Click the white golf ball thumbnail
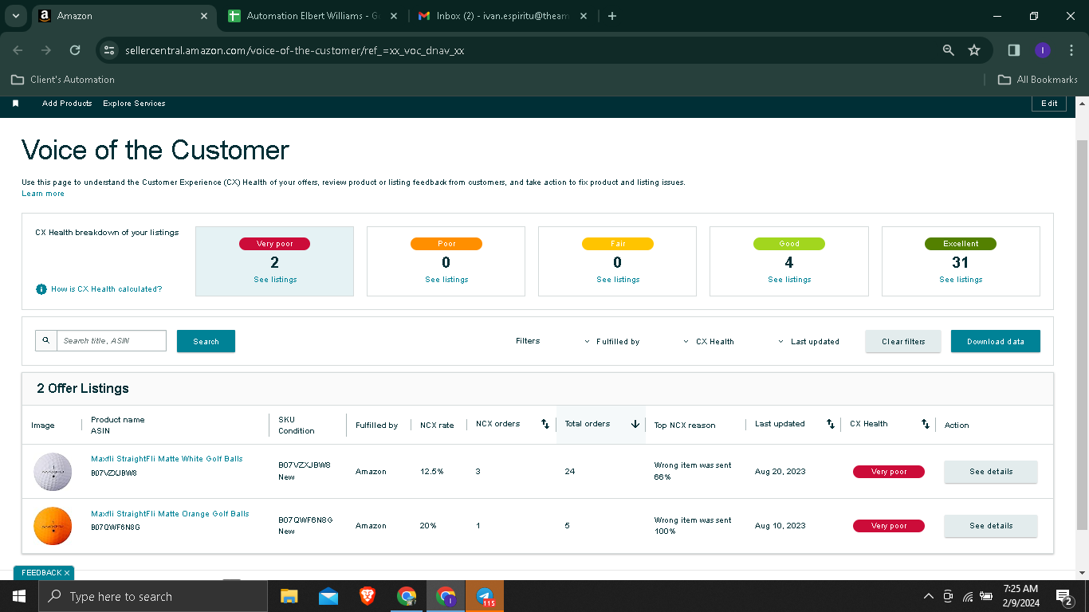This screenshot has height=612, width=1089. (x=53, y=472)
